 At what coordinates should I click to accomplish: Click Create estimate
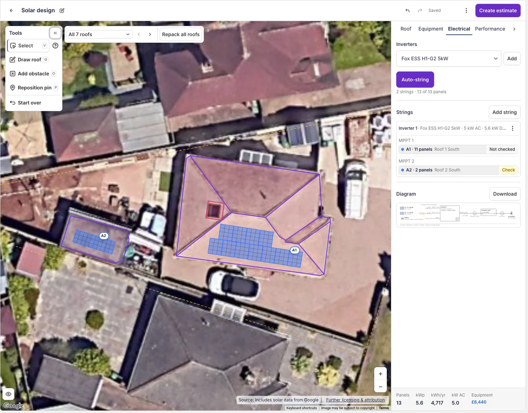click(x=498, y=11)
